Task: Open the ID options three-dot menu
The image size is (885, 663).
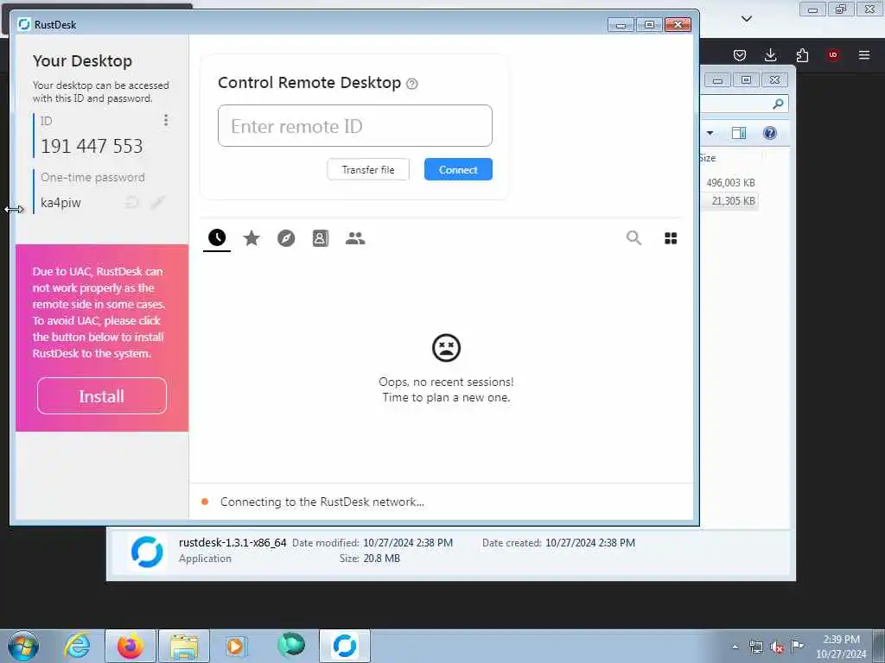Action: (x=165, y=120)
